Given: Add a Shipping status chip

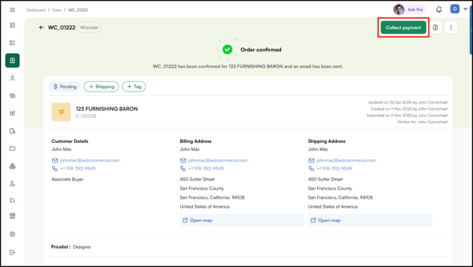Looking at the screenshot, I should click(102, 87).
